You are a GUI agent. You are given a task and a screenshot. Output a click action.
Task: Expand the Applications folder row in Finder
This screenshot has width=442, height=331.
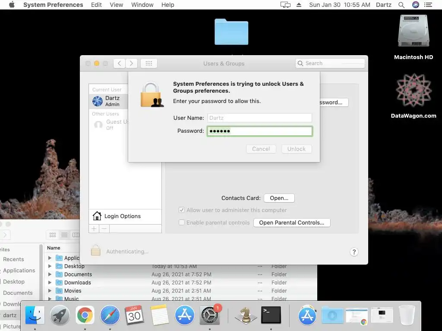[50, 258]
